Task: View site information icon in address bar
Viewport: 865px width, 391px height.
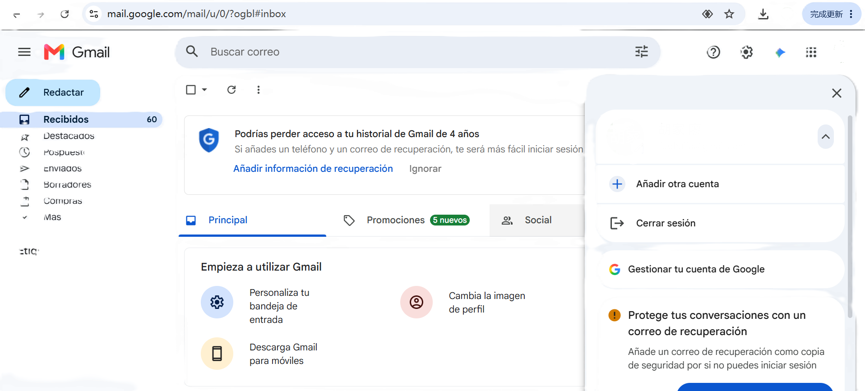Action: point(94,14)
